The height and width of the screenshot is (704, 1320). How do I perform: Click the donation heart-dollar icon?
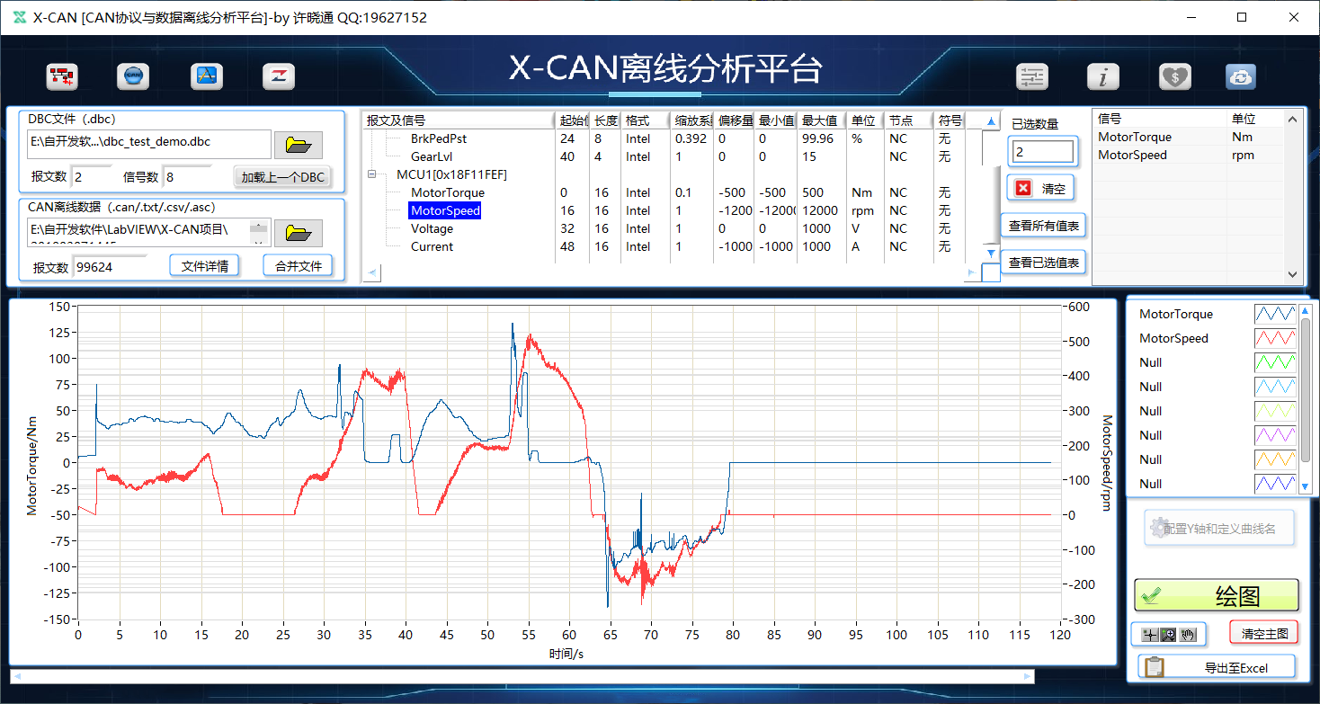pos(1174,76)
